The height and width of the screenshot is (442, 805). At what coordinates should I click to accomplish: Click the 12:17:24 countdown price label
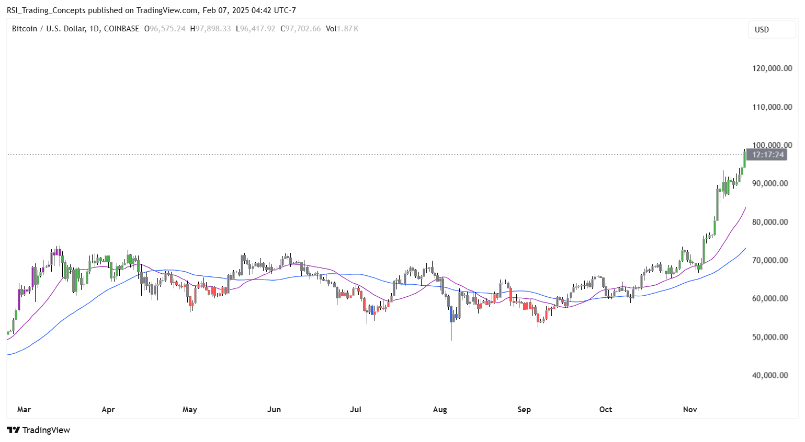[x=767, y=155]
